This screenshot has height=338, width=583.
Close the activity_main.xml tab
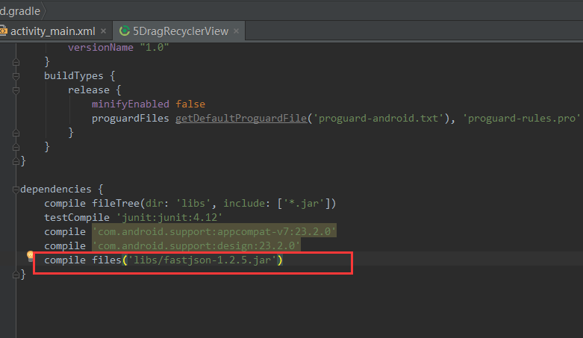104,31
